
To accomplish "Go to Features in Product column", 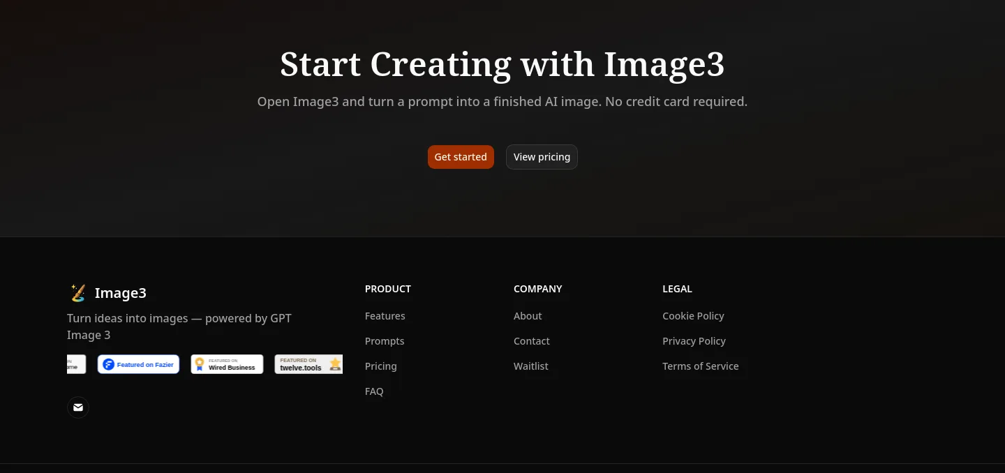I will coord(385,316).
